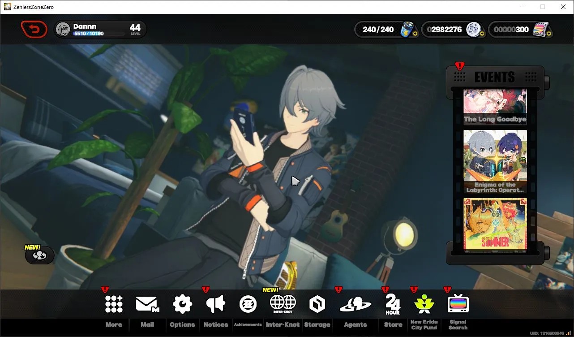
Task: Click the 240/240 battery charge value
Action: point(378,30)
